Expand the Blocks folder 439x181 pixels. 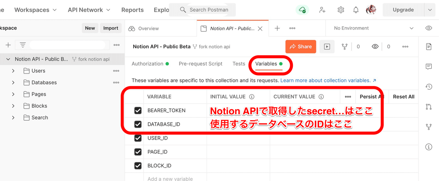(x=13, y=106)
